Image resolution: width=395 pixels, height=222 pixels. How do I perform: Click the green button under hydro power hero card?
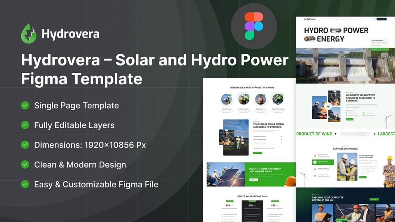pyautogui.click(x=379, y=49)
